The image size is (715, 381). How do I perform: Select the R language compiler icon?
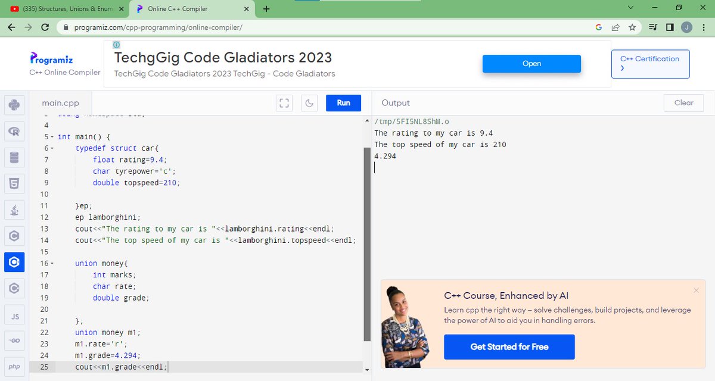(14, 131)
